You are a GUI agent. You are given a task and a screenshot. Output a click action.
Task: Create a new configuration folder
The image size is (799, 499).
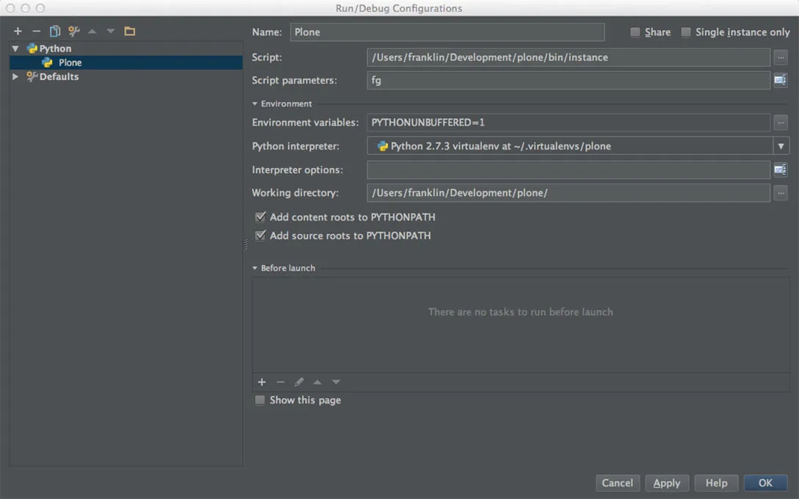pos(129,31)
